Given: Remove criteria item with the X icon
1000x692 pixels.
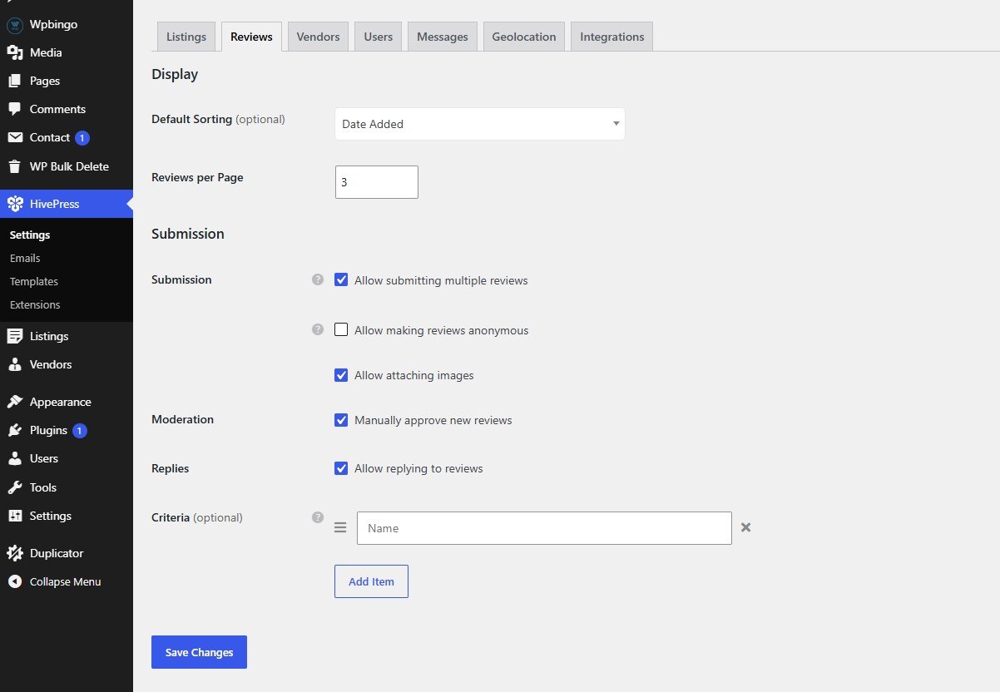Looking at the screenshot, I should (746, 527).
